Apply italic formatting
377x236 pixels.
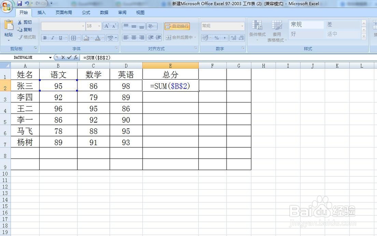(x=52, y=38)
